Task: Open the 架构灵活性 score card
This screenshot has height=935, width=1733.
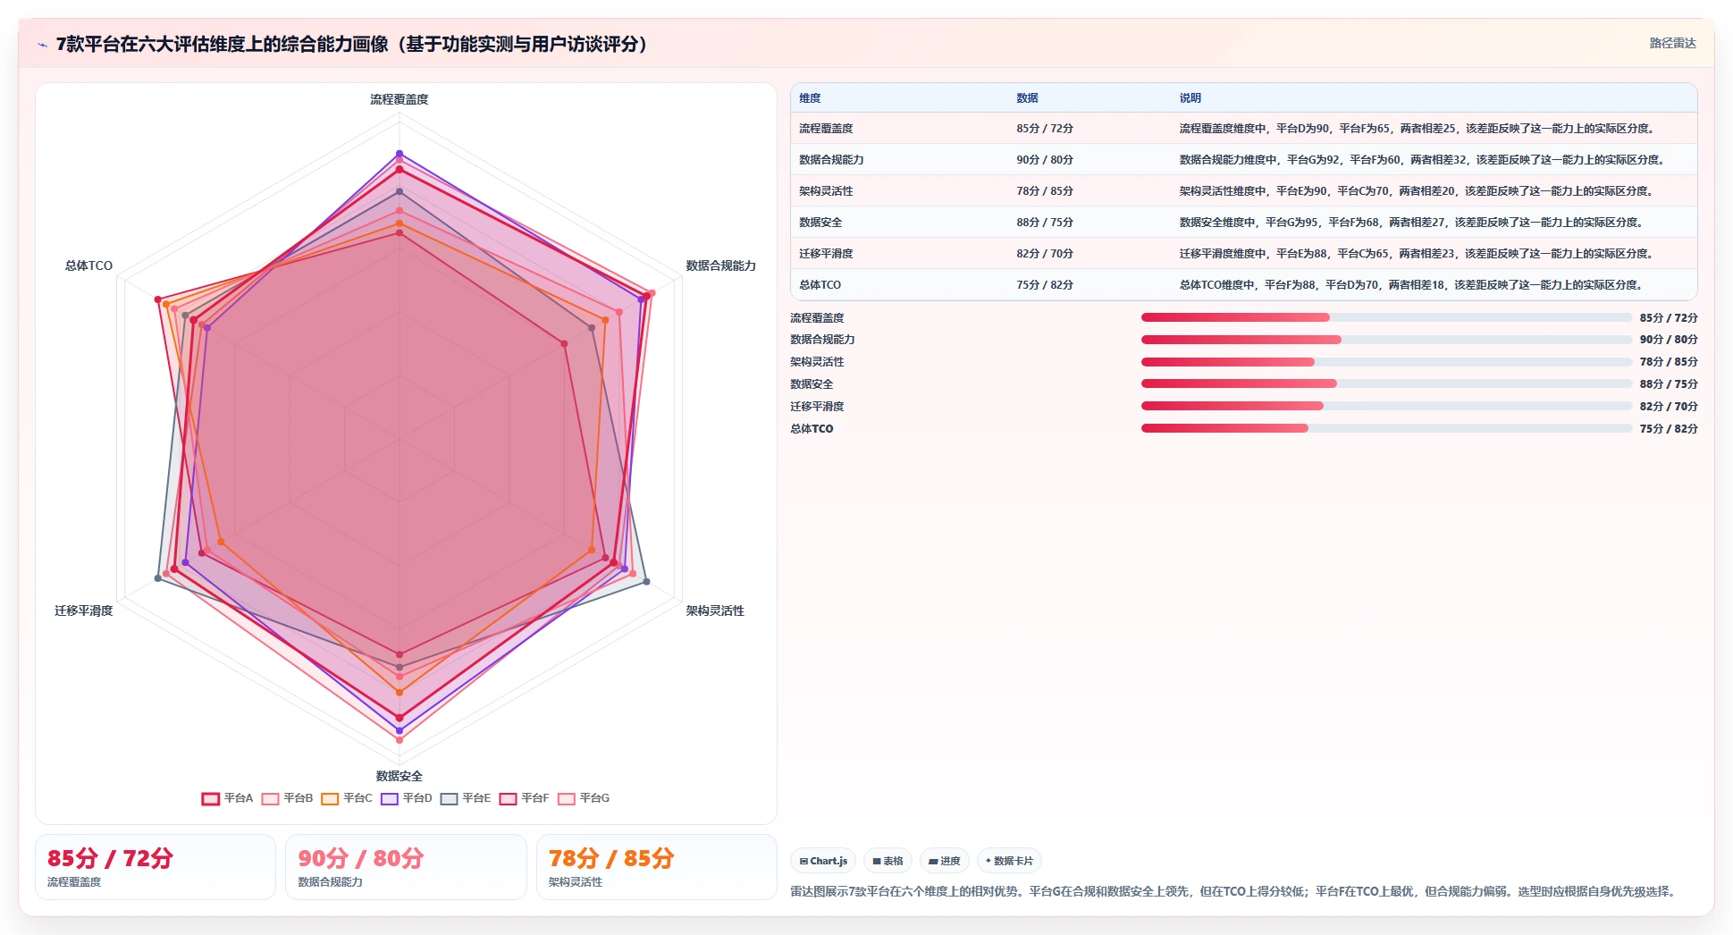Action: pos(657,867)
